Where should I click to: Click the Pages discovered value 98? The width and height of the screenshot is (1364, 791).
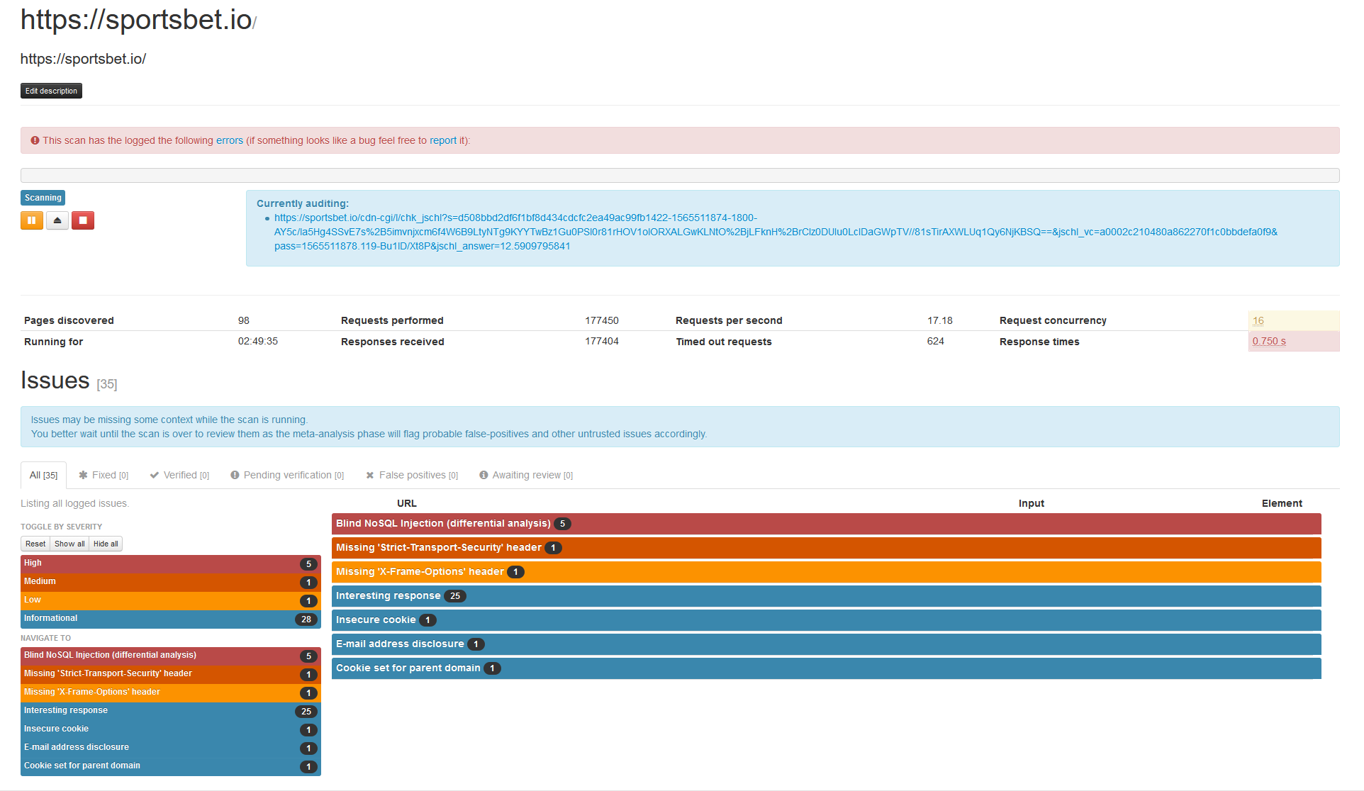(x=244, y=320)
